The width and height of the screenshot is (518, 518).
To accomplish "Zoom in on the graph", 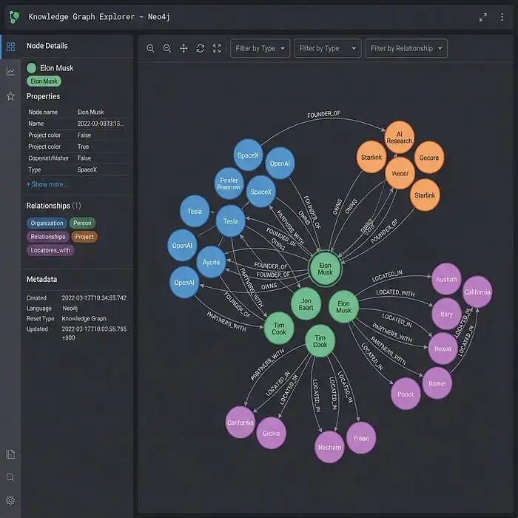I will pyautogui.click(x=150, y=49).
